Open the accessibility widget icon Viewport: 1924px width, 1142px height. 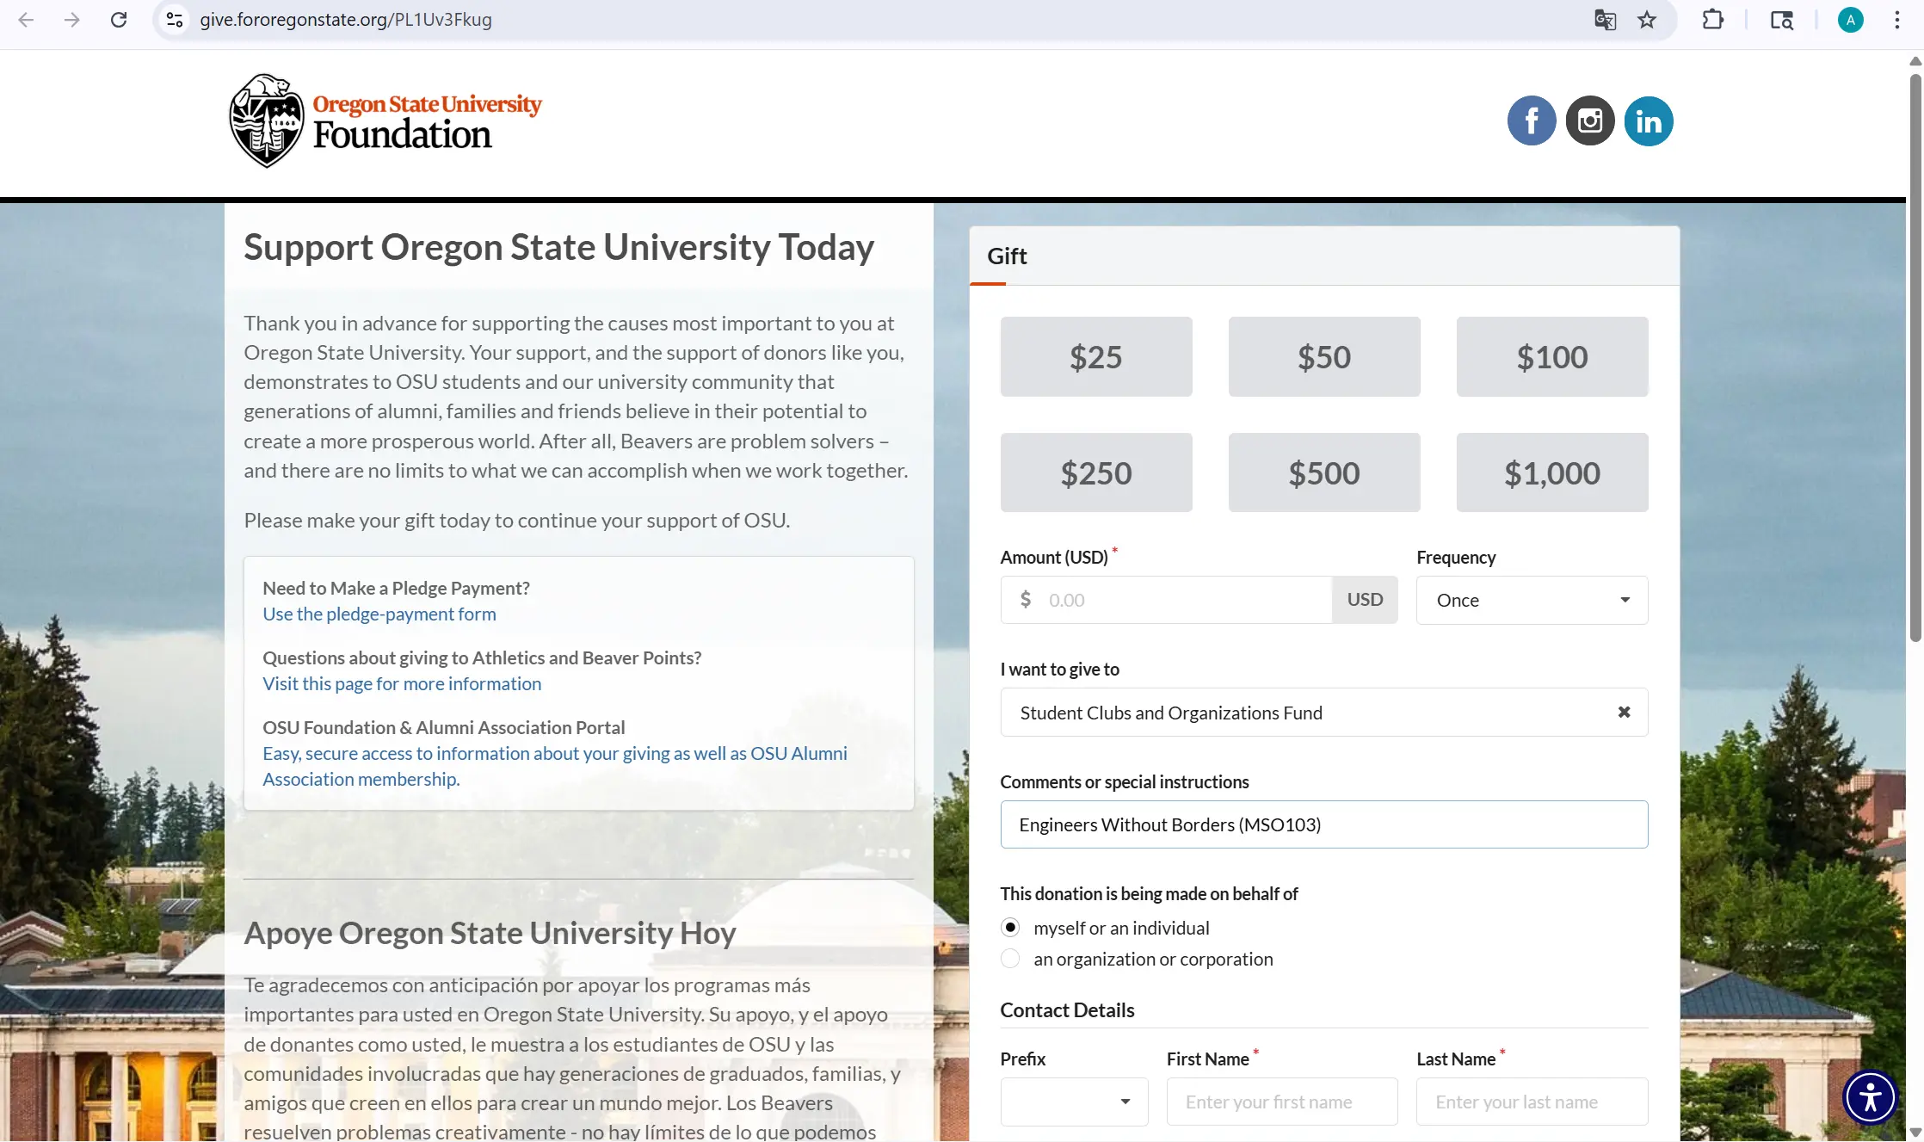pyautogui.click(x=1870, y=1097)
